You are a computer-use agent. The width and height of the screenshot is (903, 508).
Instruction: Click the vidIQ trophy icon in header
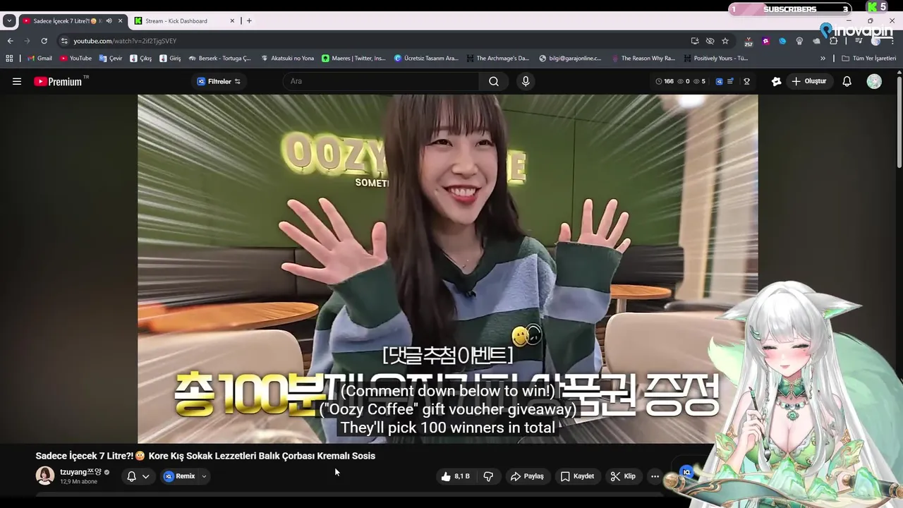[x=746, y=81]
